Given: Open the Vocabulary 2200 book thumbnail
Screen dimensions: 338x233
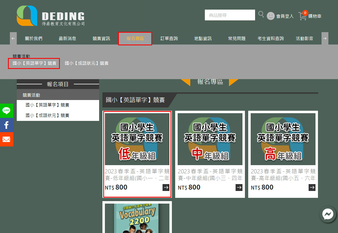Looking at the screenshot, I should [137, 218].
